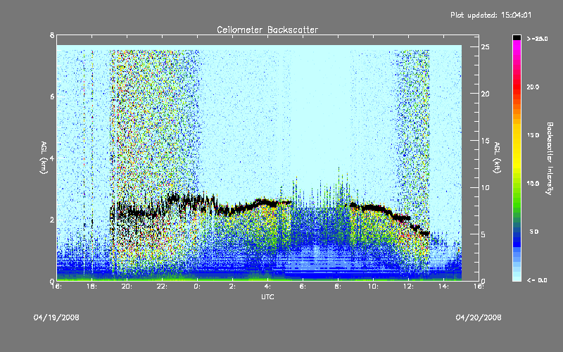Click the "10.0" colorbar tick label
563x352 pixels.
point(533,184)
